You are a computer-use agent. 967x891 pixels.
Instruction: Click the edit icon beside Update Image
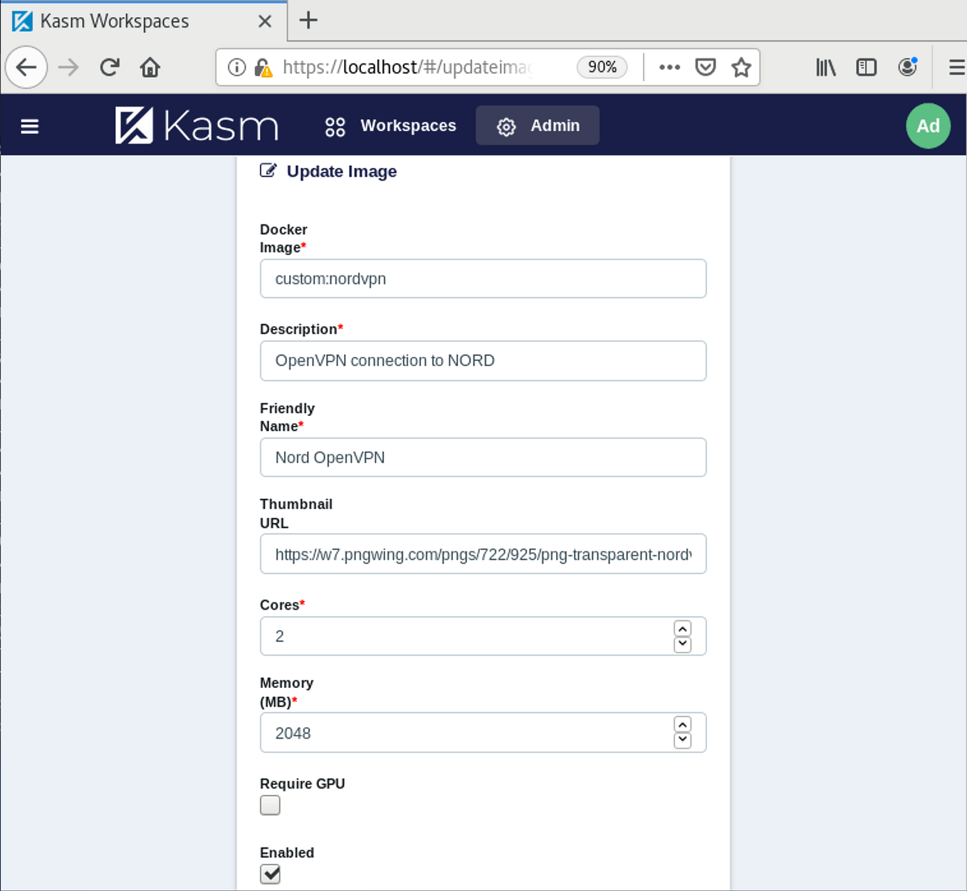pos(267,170)
